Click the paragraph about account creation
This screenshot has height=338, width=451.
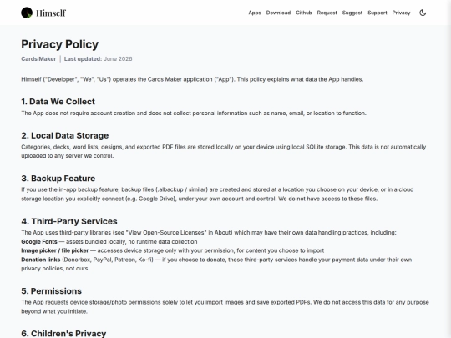click(194, 114)
